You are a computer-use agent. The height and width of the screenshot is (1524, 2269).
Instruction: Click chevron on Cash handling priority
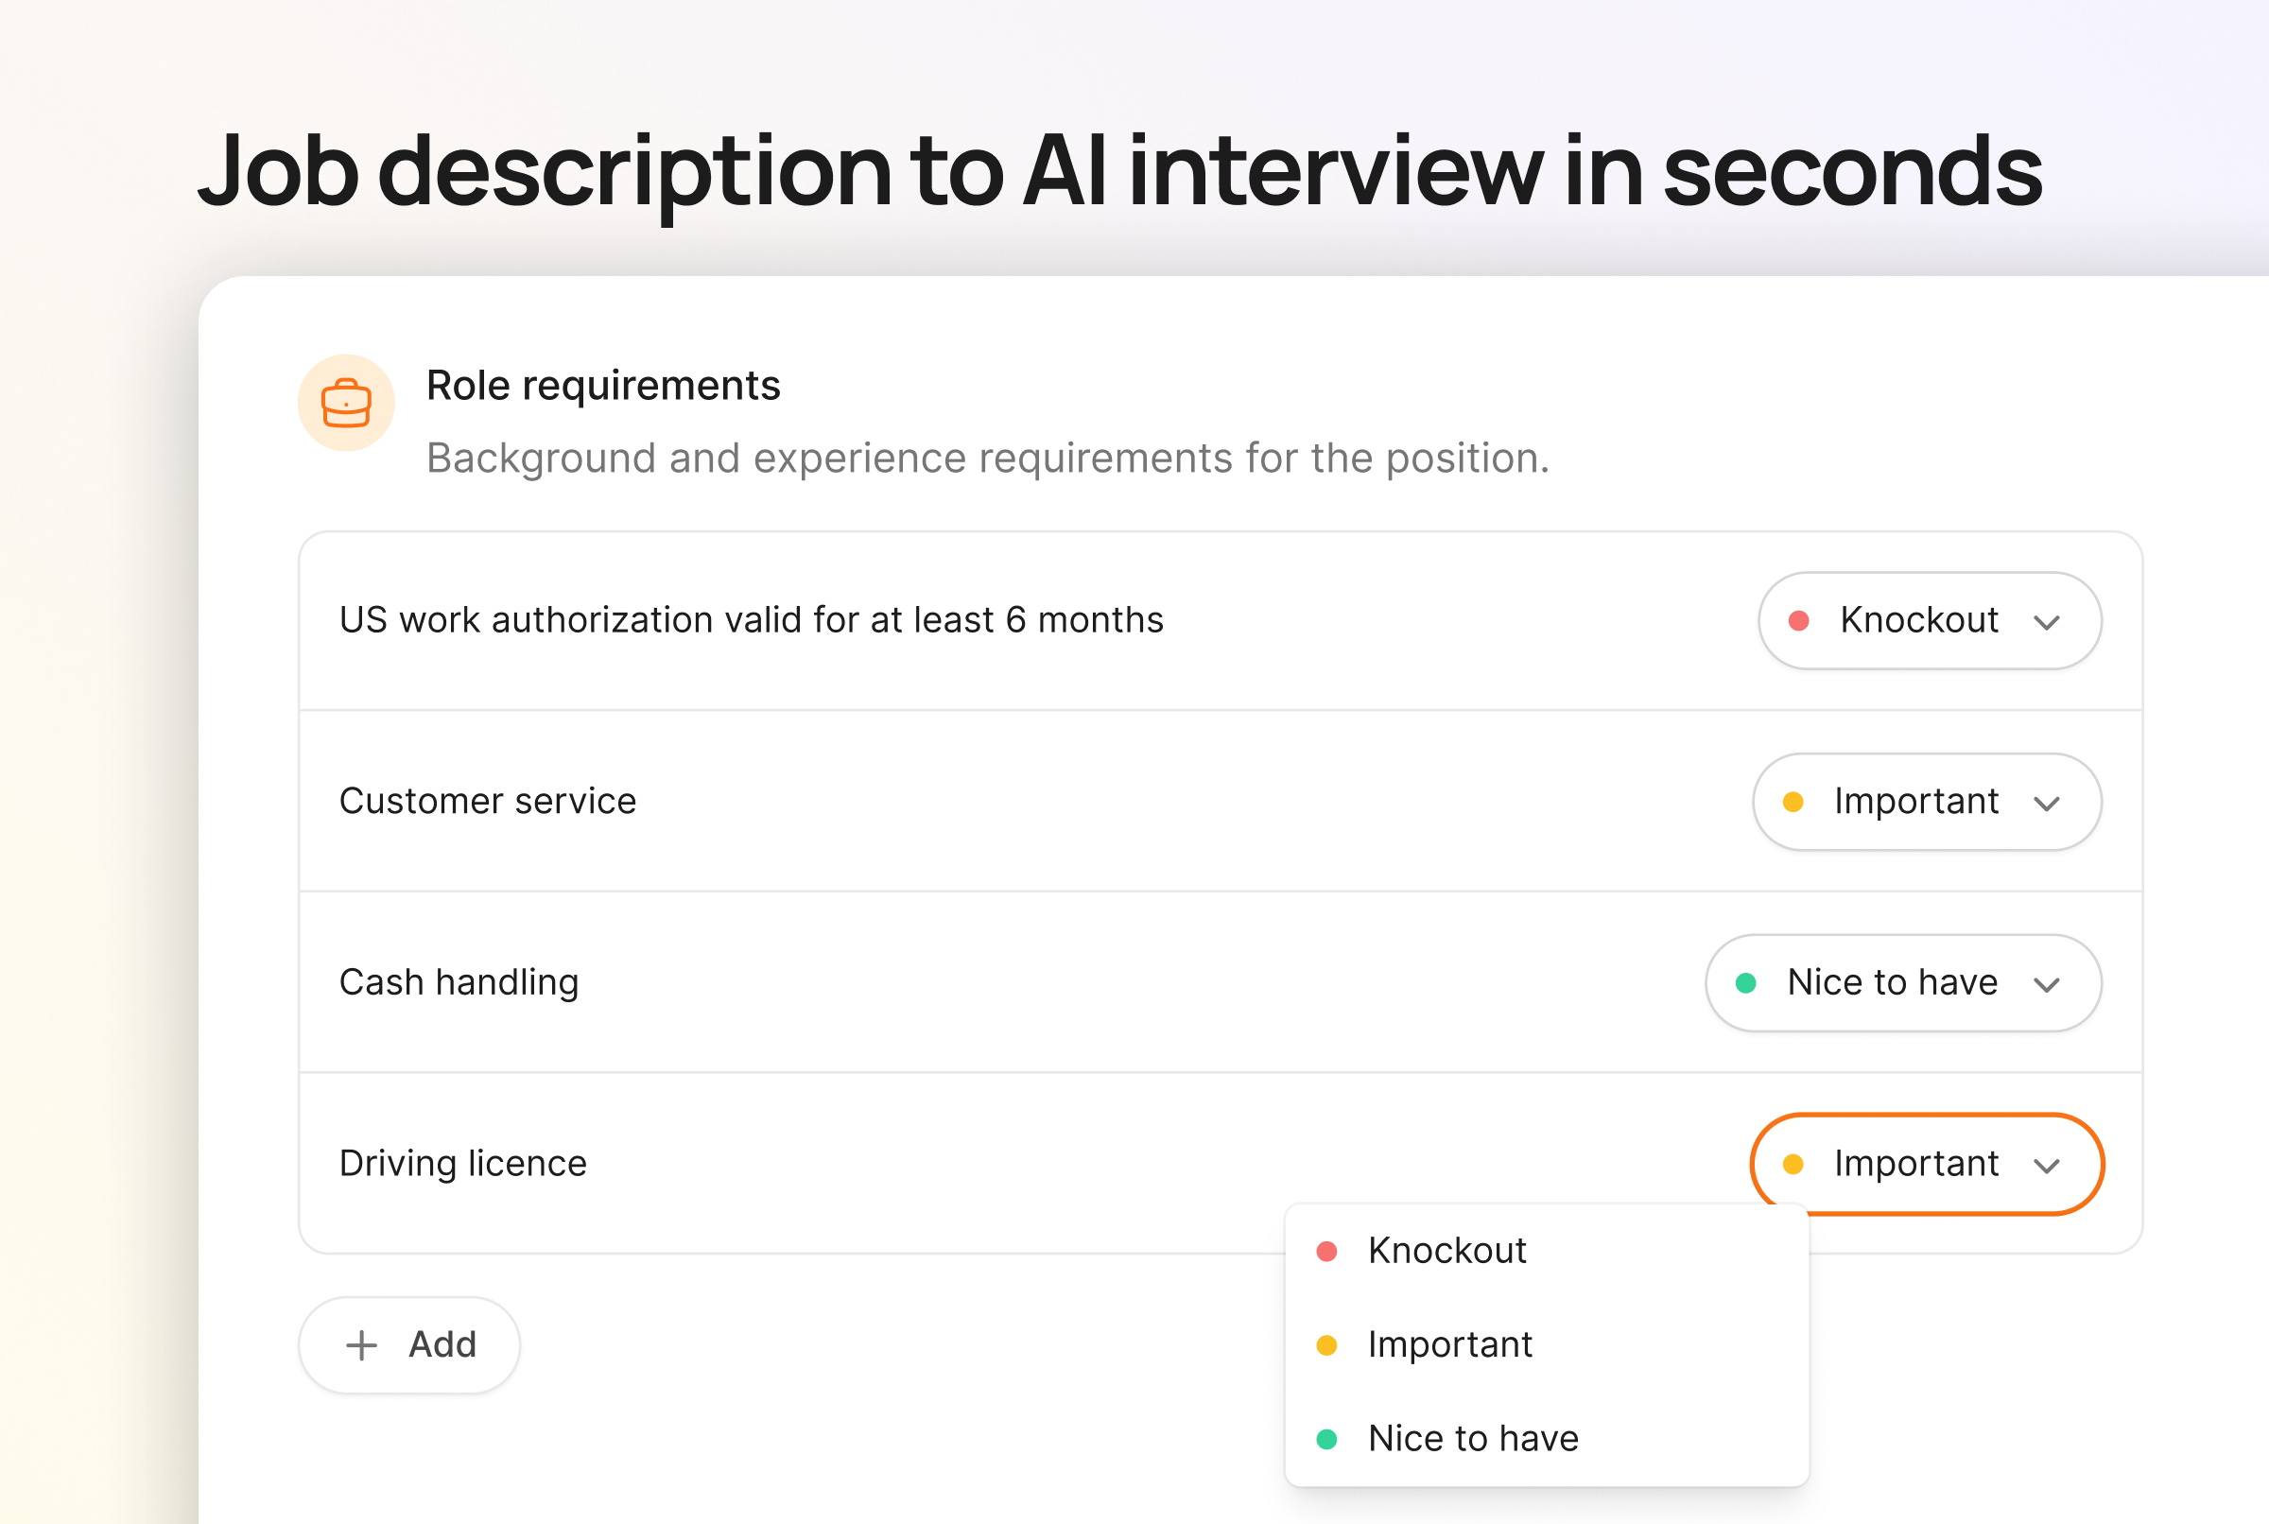point(2047,984)
